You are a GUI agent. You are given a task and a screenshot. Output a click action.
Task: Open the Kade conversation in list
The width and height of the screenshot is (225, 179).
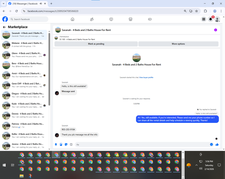pos(24,105)
